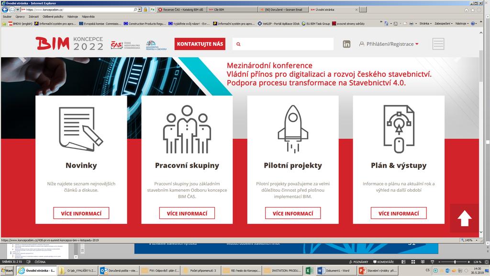490x276 pixels.
Task: Open POZNÁMKY in PowerPoint status bar
Action: [358, 262]
